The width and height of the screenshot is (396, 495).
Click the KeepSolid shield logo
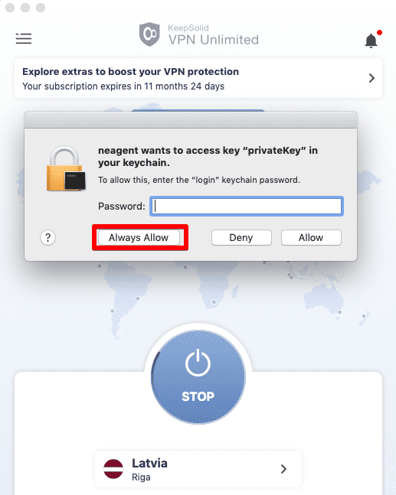coord(149,34)
